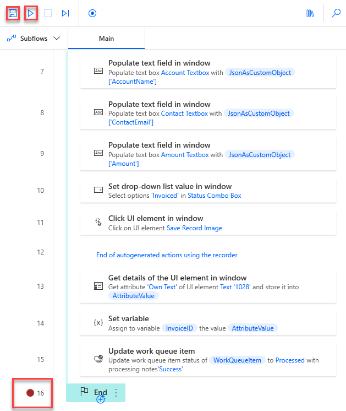Add a breakpoint beside line 10

[30, 190]
